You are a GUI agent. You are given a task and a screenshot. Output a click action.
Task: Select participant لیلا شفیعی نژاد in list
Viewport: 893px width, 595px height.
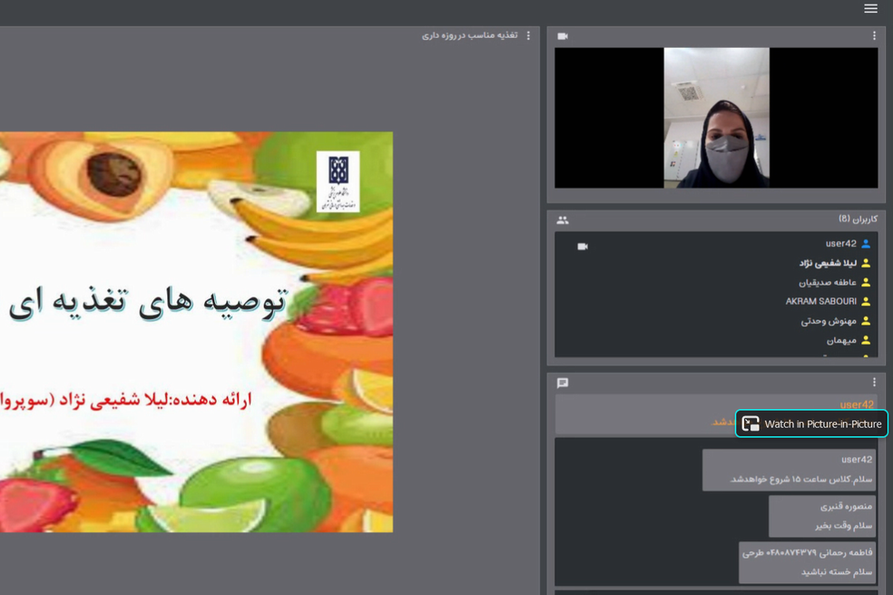[x=827, y=263]
